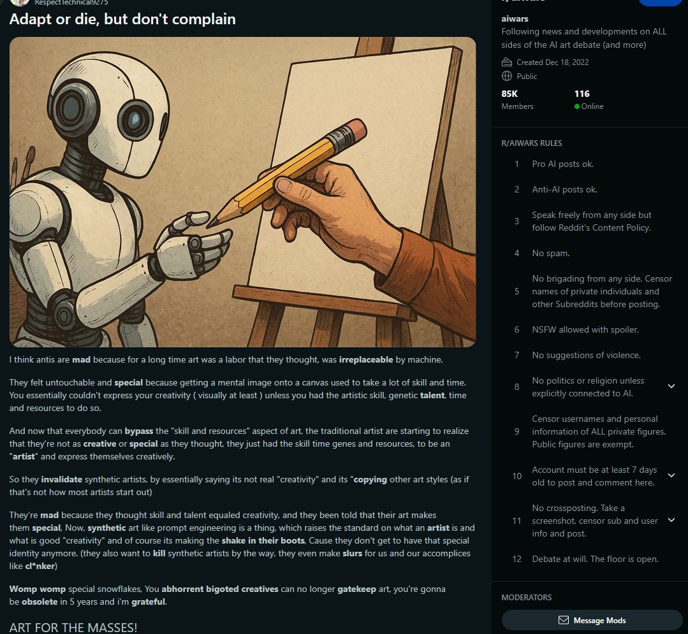Click the cake icon beside Created date

point(507,62)
